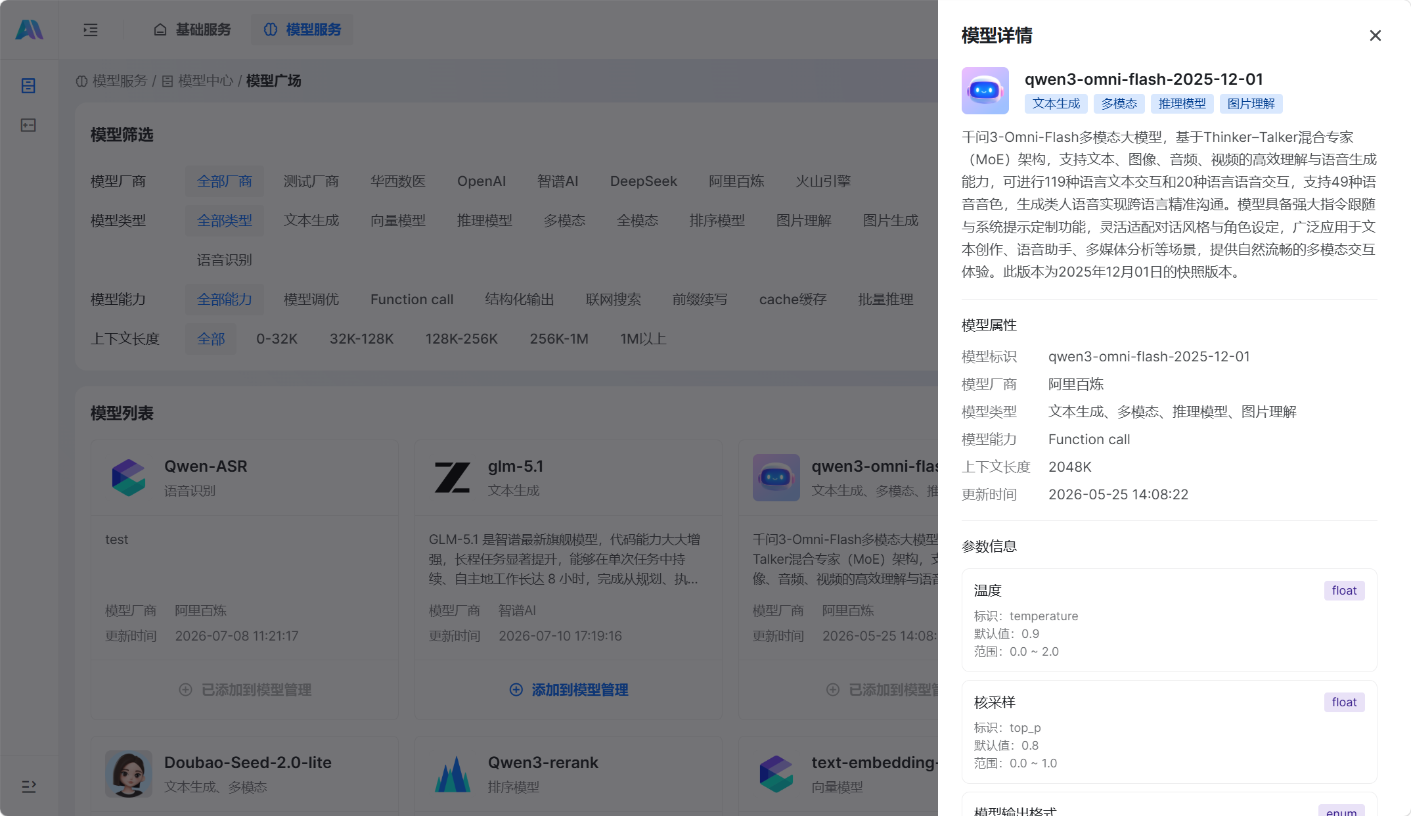Select 全部厂商 vendor filter

click(x=225, y=181)
